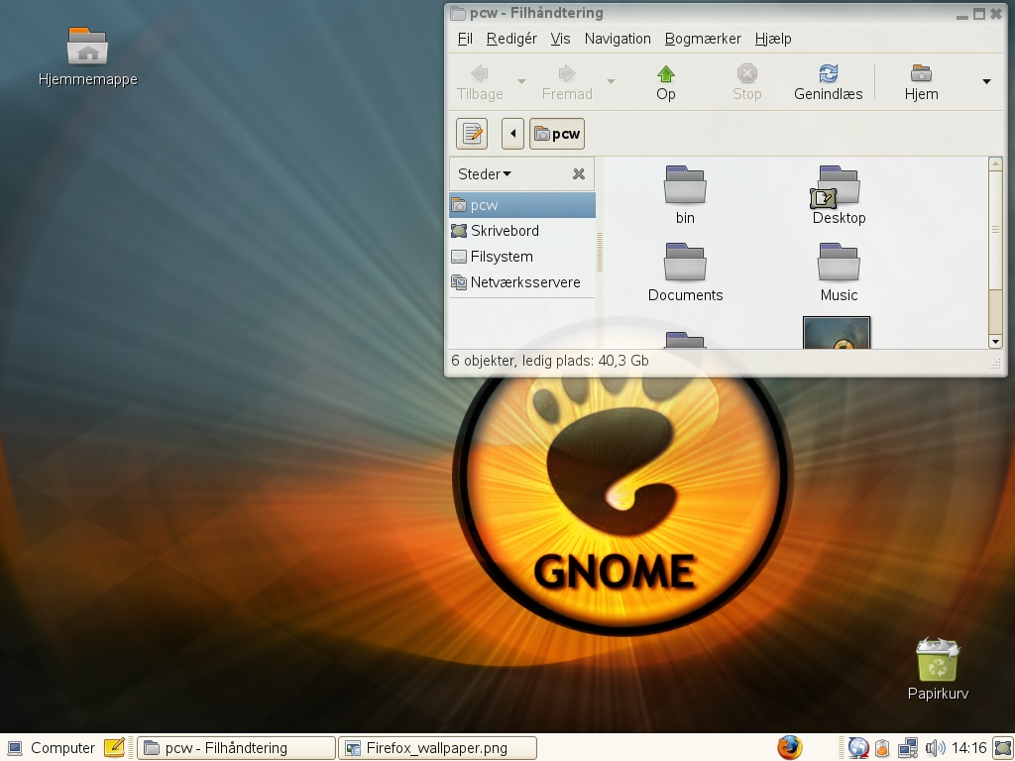The height and width of the screenshot is (761, 1015).
Task: Open the Redigér menu
Action: (511, 39)
